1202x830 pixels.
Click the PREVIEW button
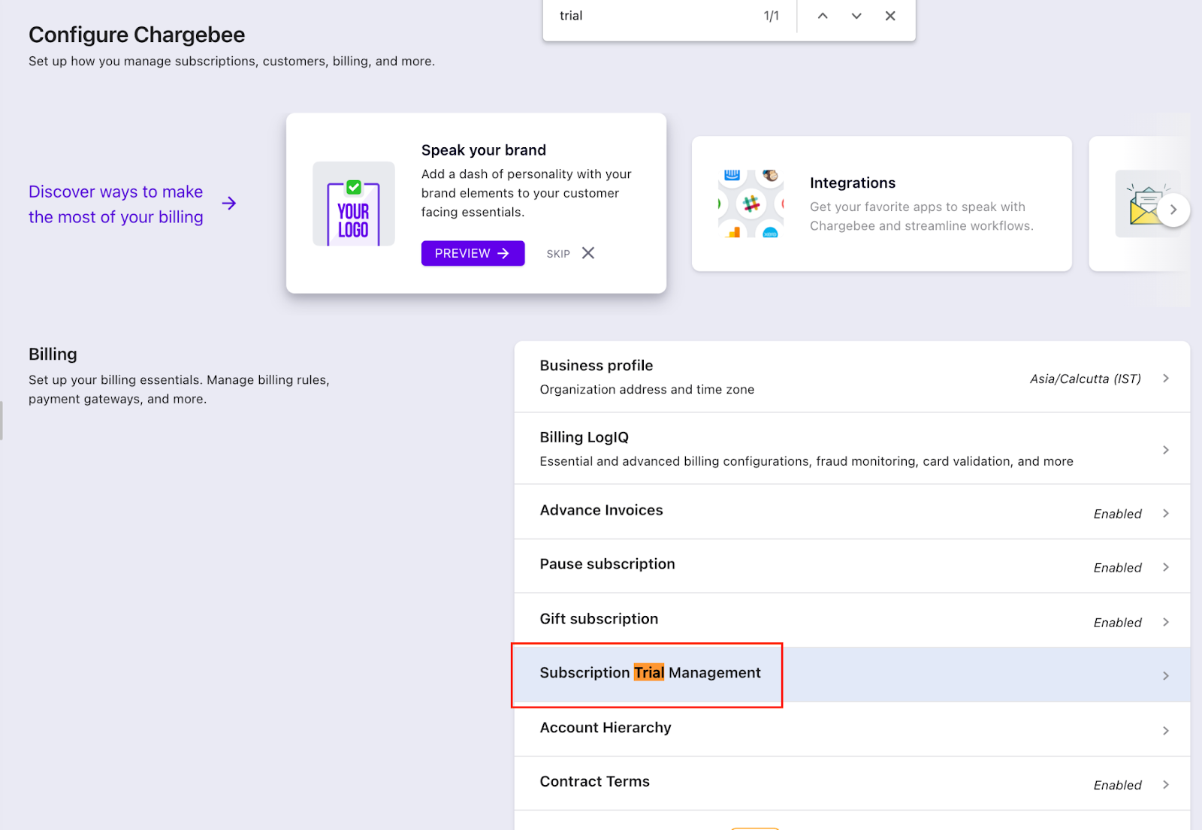(x=473, y=253)
